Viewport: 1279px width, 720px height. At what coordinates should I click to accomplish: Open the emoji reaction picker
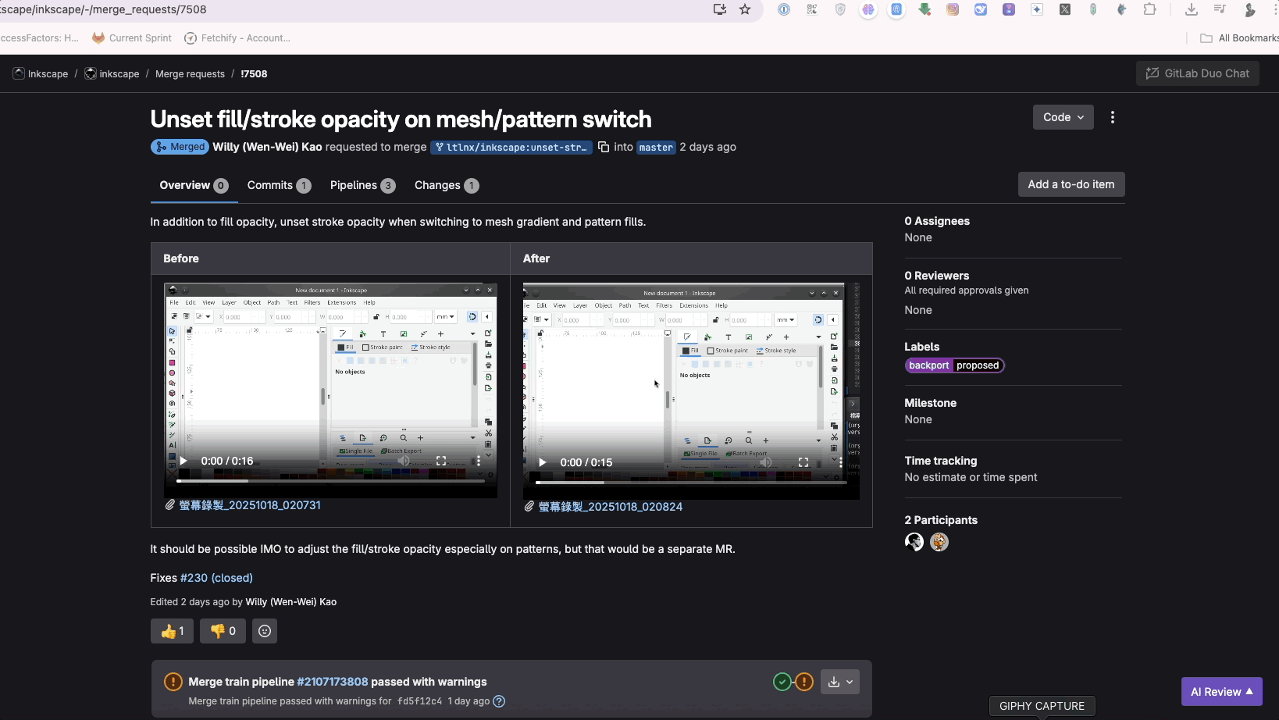264,631
